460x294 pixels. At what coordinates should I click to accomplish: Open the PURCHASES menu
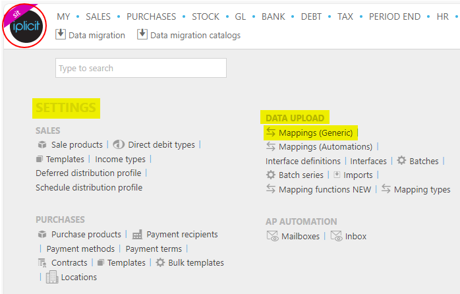click(151, 16)
